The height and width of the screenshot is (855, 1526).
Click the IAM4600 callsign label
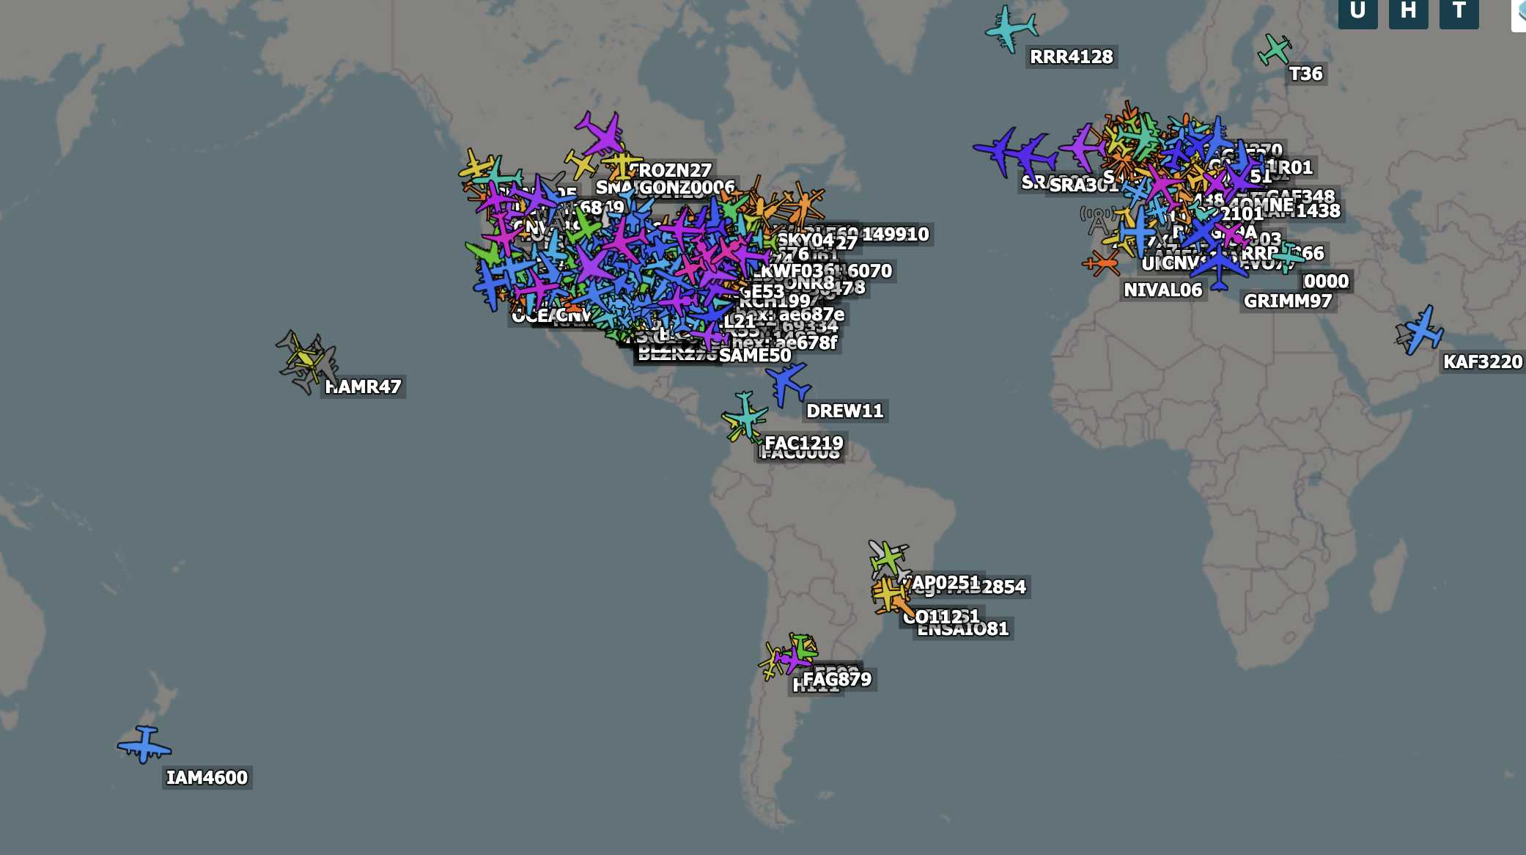(207, 777)
